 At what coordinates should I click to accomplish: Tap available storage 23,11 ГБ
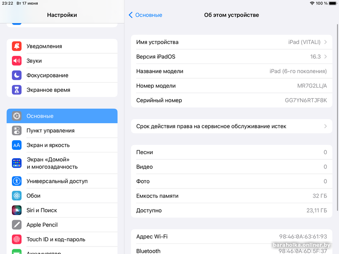pos(317,210)
